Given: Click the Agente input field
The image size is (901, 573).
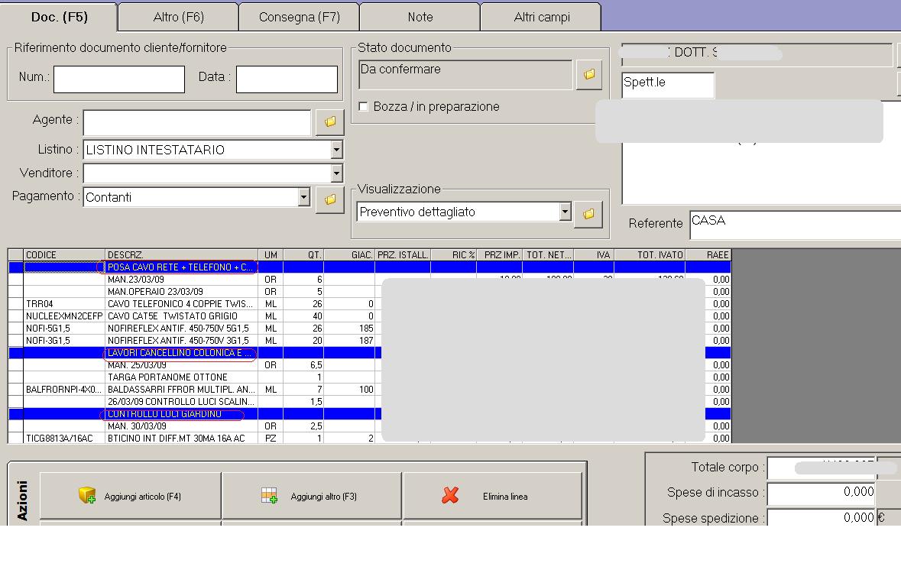Looking at the screenshot, I should tap(197, 122).
